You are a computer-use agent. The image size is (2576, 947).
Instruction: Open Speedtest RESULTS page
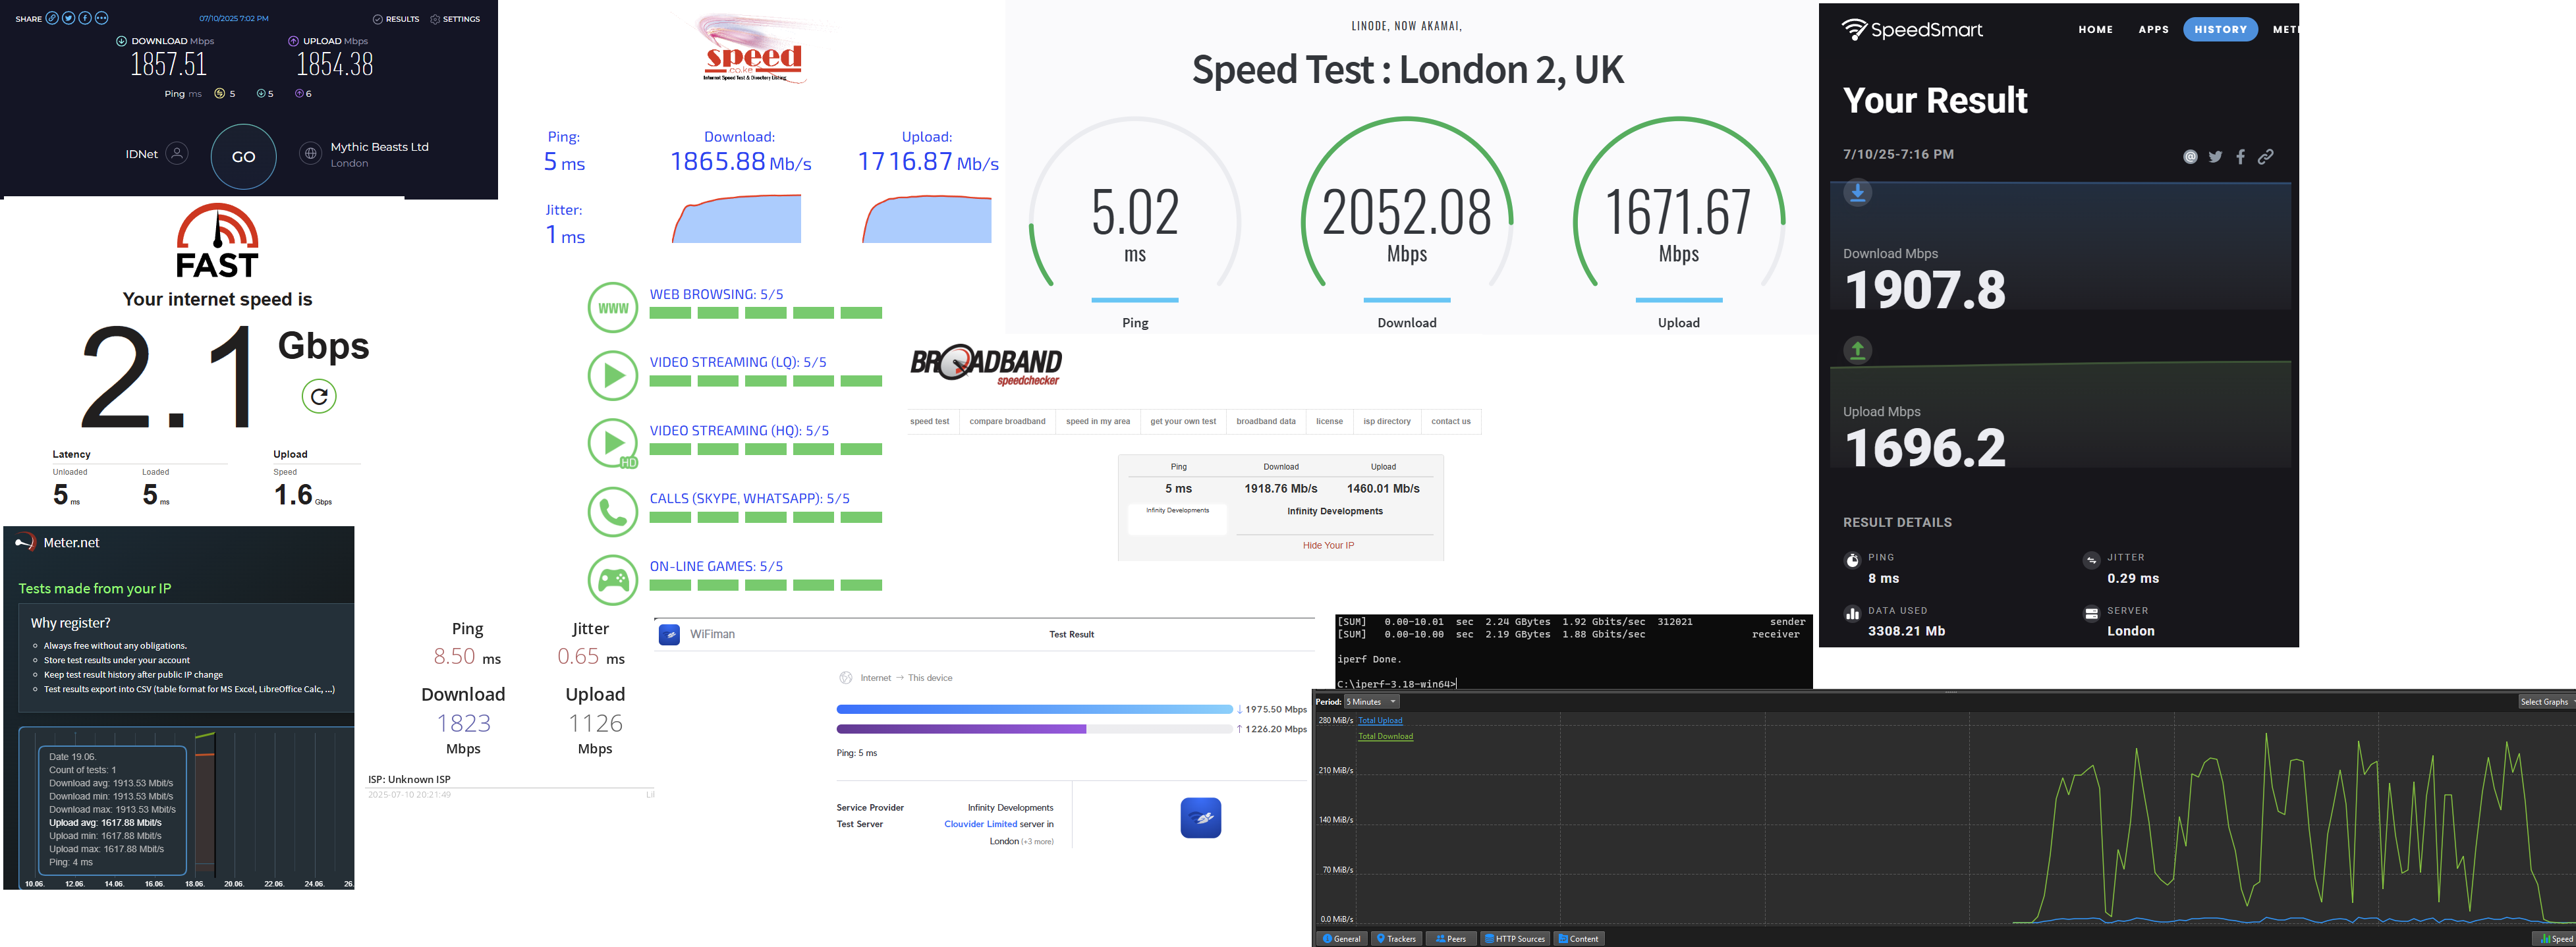point(396,19)
